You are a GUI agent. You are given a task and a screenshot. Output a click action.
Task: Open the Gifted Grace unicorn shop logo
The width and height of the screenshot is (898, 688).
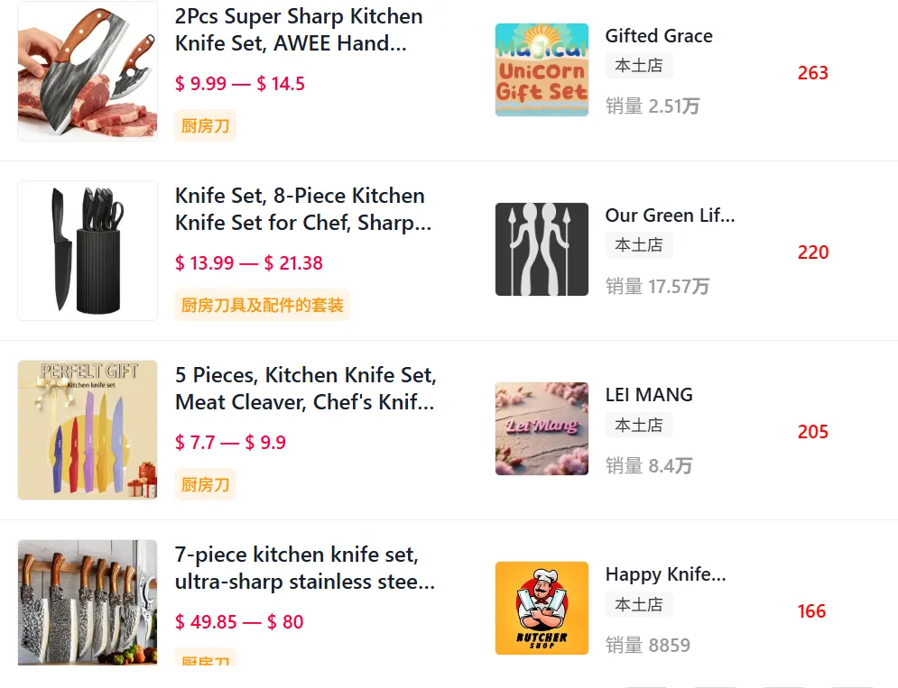(x=542, y=70)
